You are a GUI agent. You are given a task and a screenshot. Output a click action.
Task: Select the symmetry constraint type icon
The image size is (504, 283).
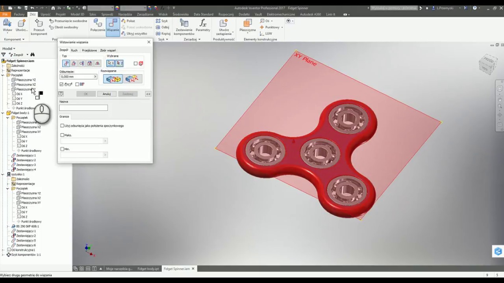97,63
